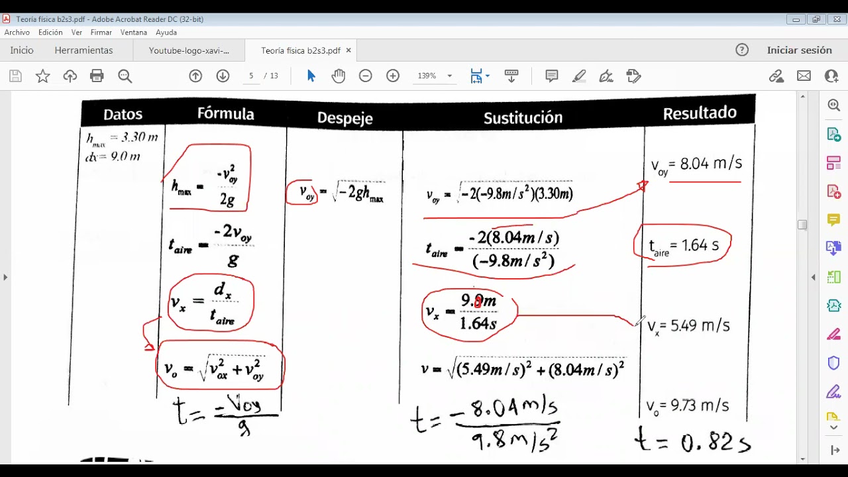Open green Organize pages tool
848x477 pixels.
pos(833,277)
